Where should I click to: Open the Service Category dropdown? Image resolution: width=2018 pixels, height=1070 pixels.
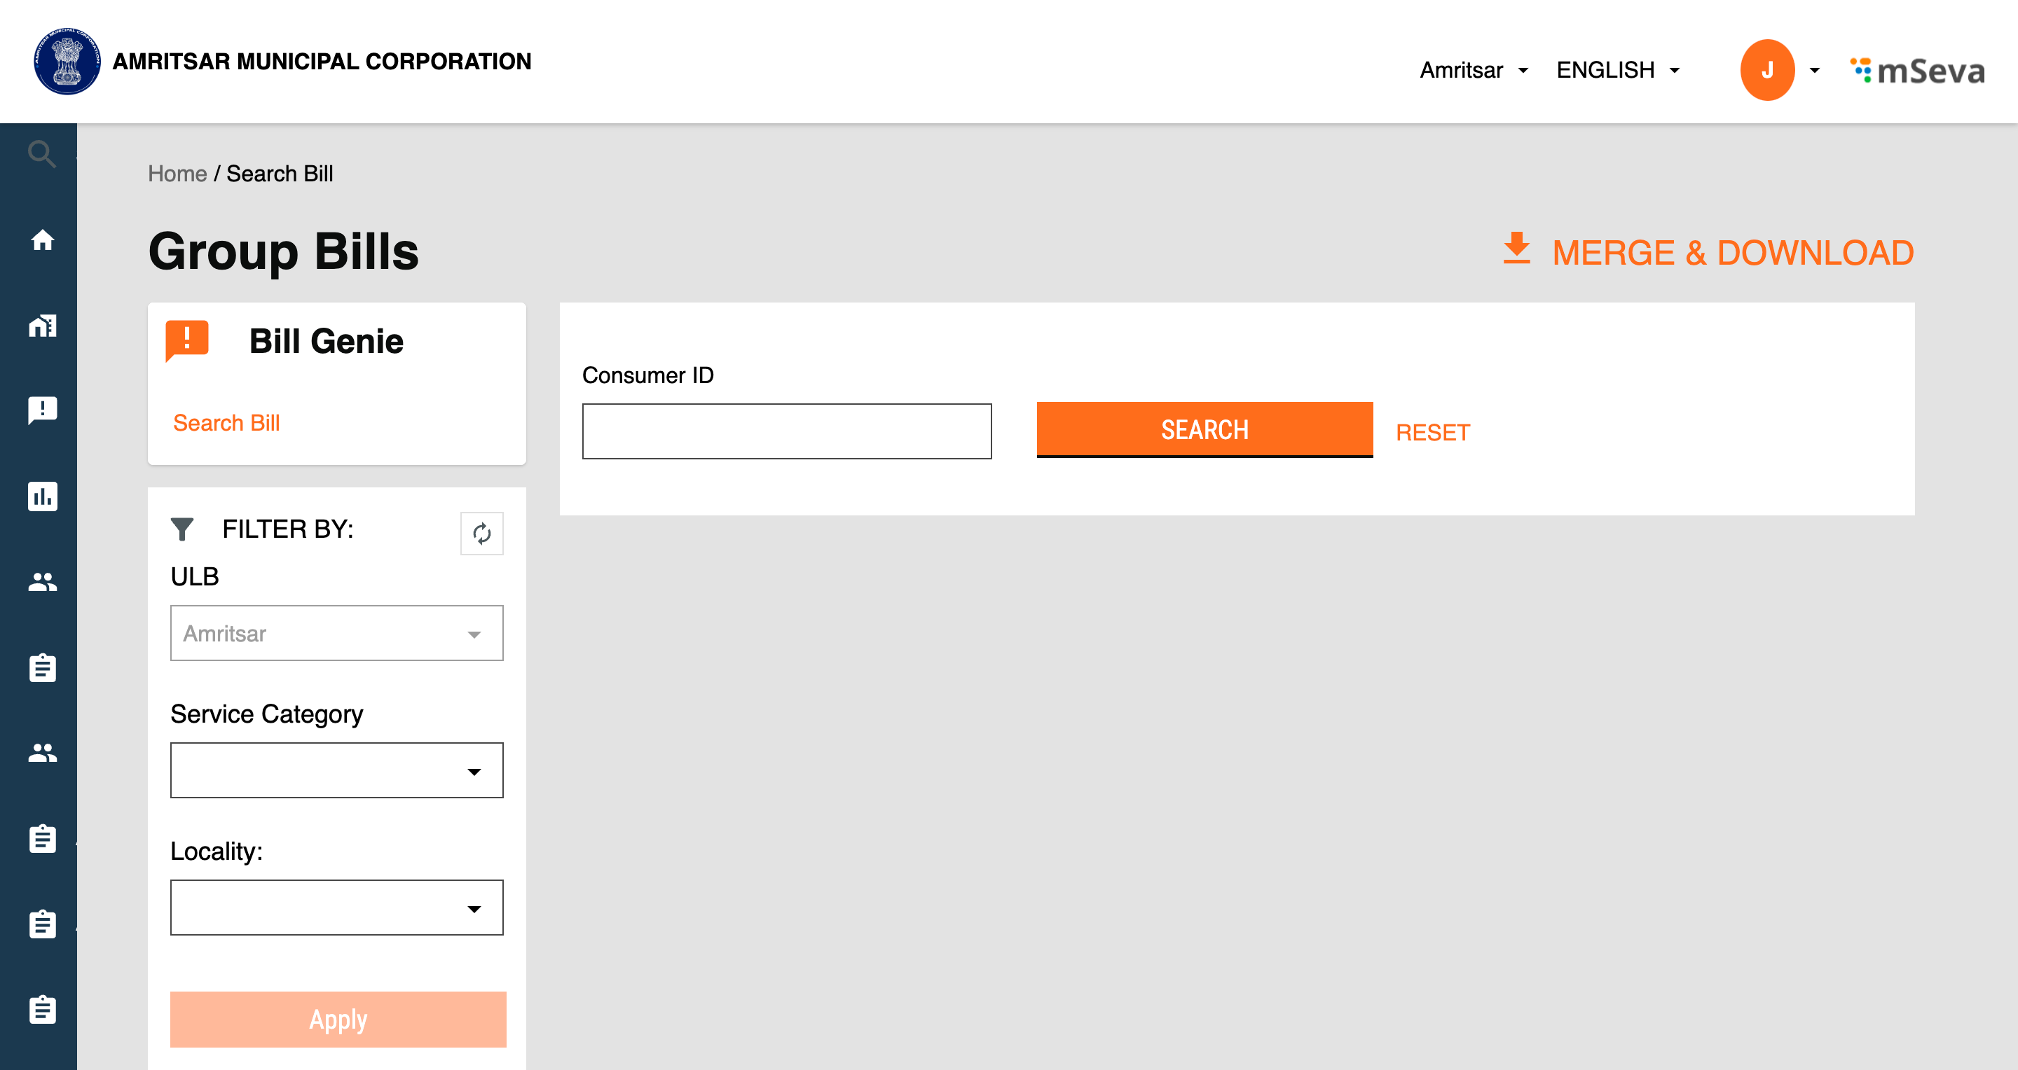click(337, 770)
